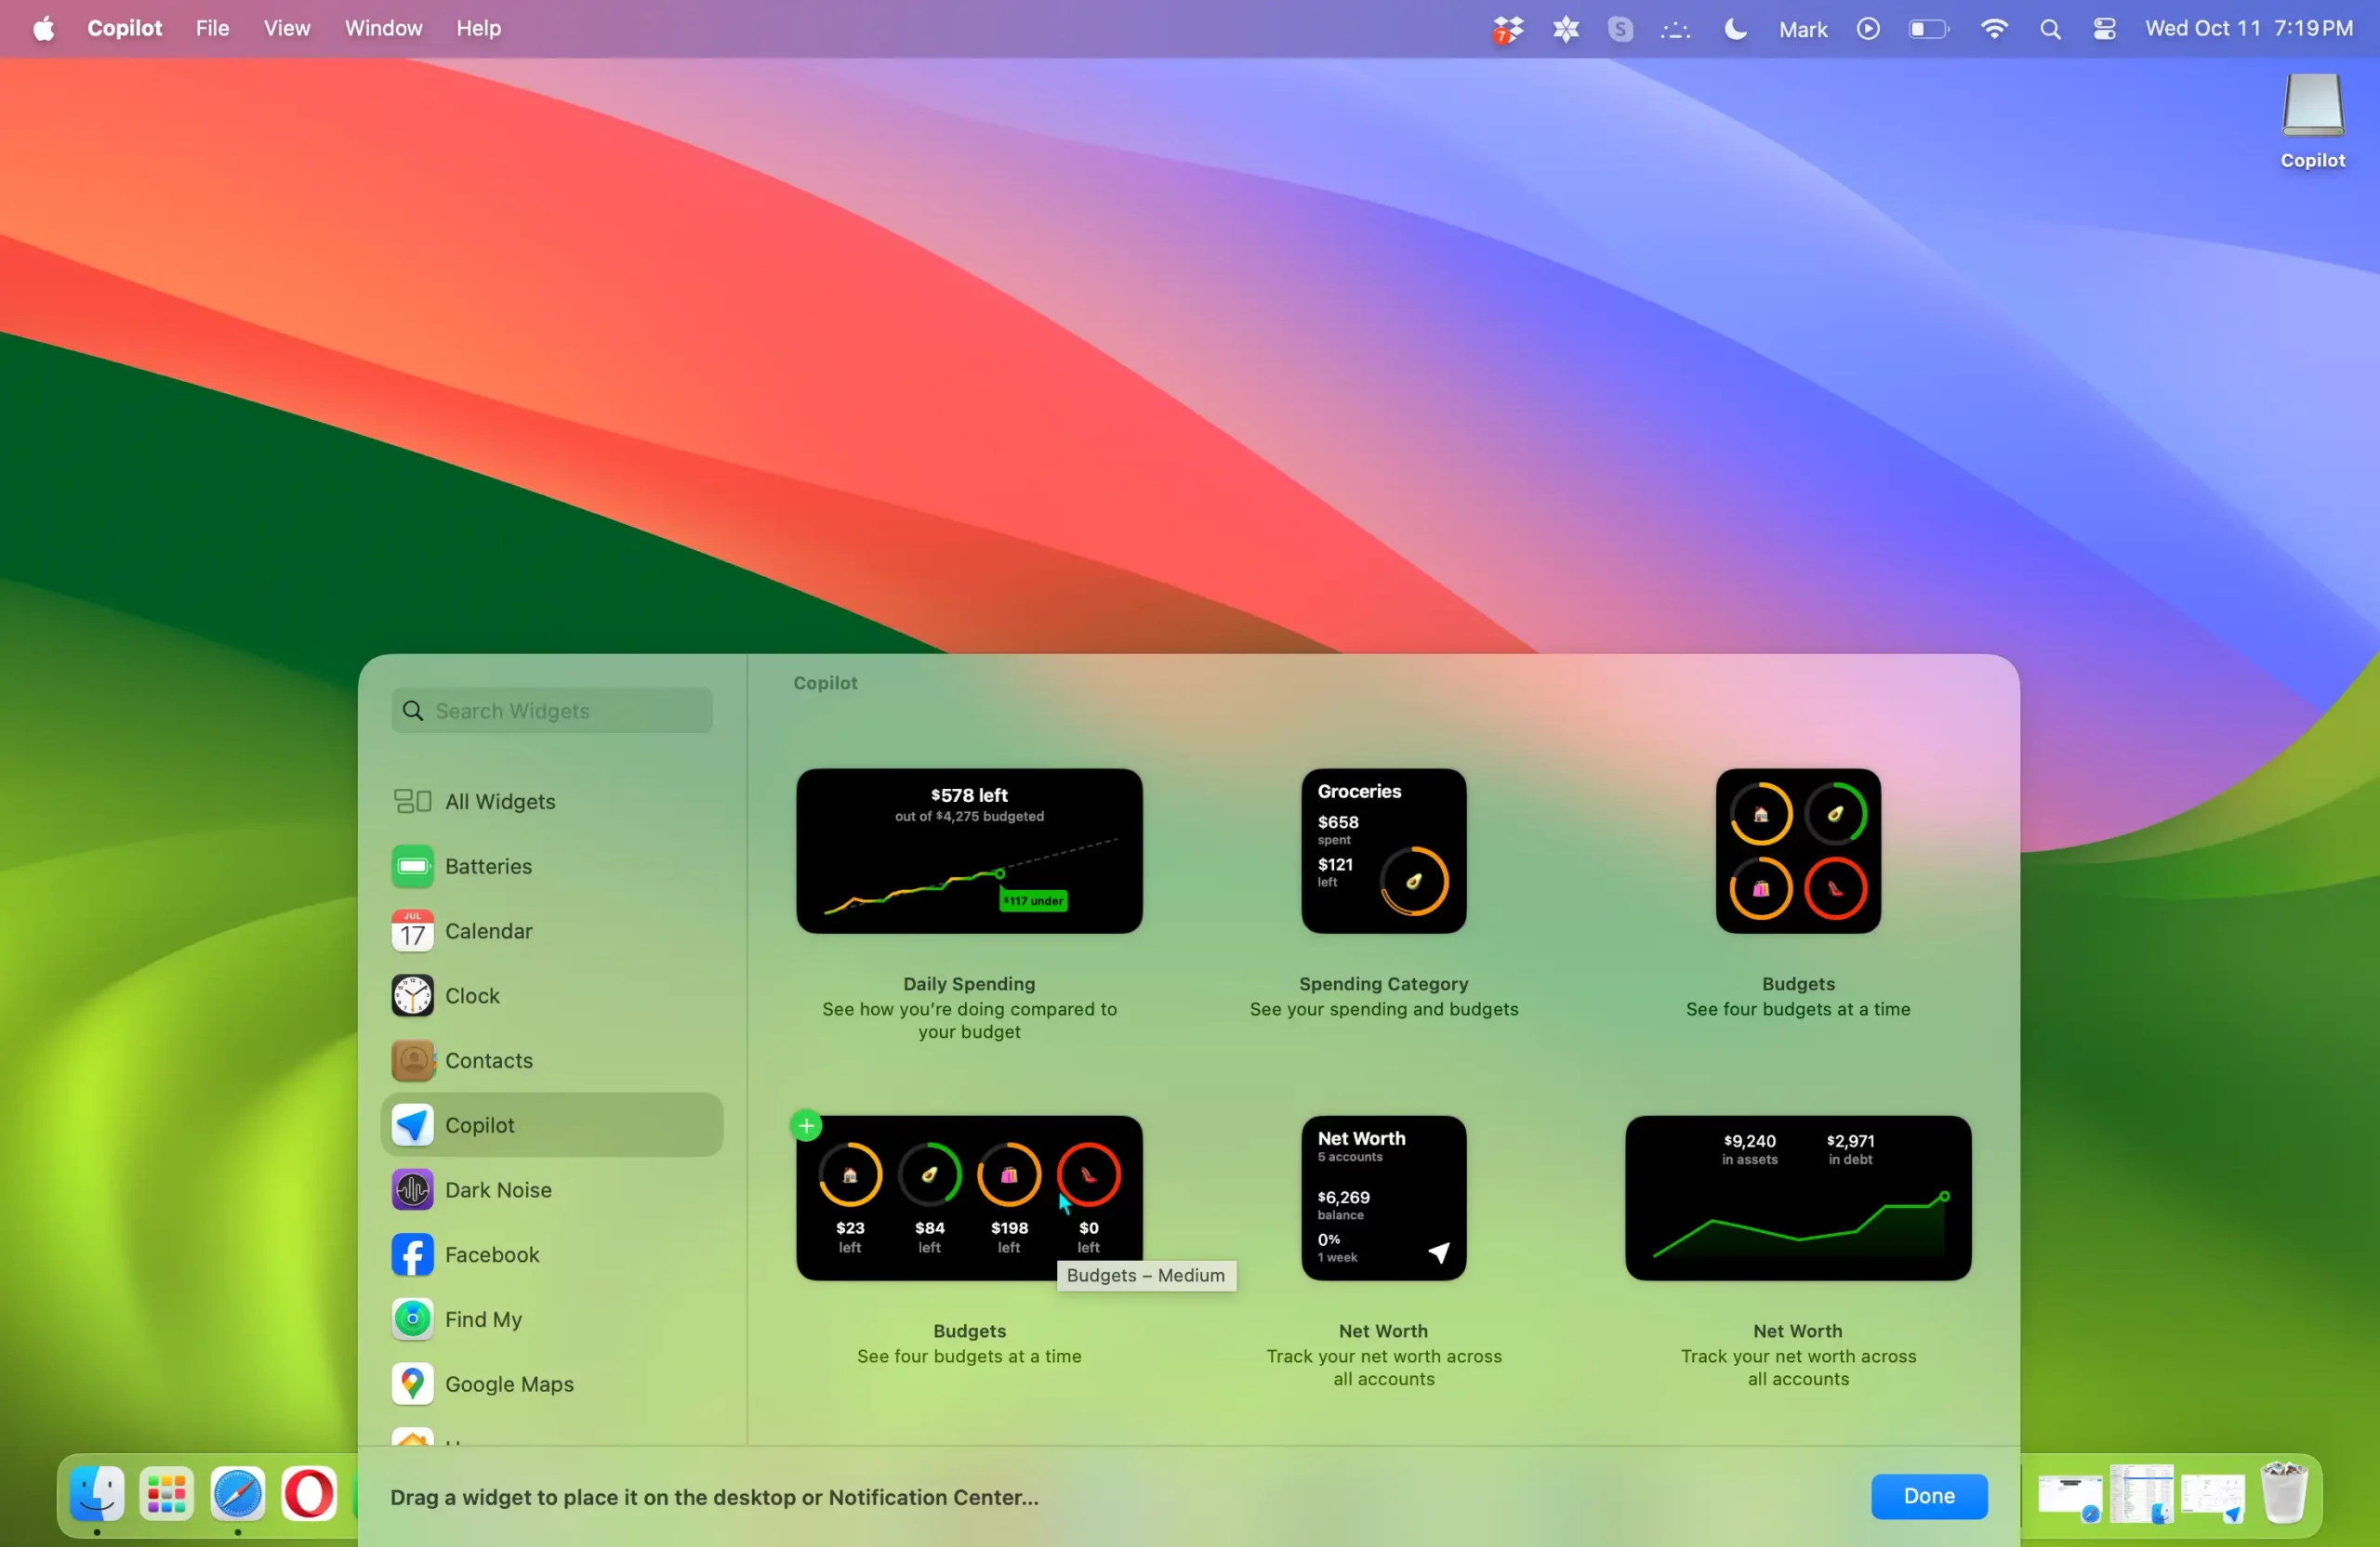Click the small square Budgets widget
This screenshot has height=1547, width=2380.
point(1798,851)
